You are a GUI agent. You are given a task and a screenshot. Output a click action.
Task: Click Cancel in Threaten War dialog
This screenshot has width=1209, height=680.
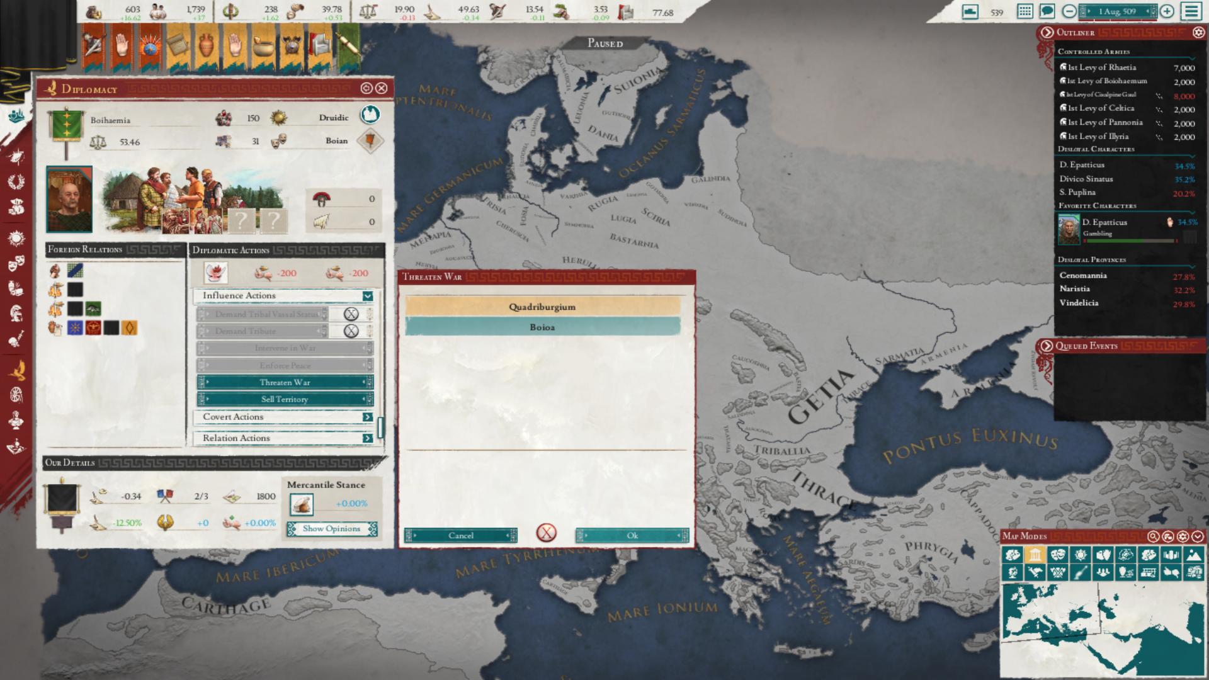461,536
